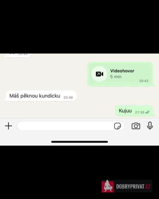Click the 20:42 timestamp in the call bubble
159x199 pixels.
(144, 81)
